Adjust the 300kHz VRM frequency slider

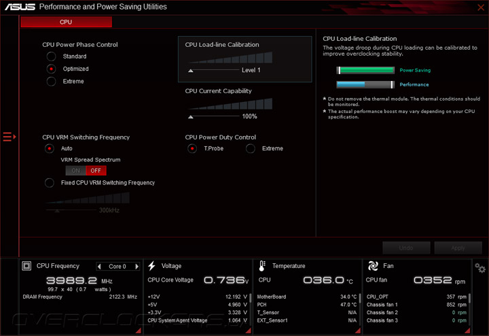[57, 211]
